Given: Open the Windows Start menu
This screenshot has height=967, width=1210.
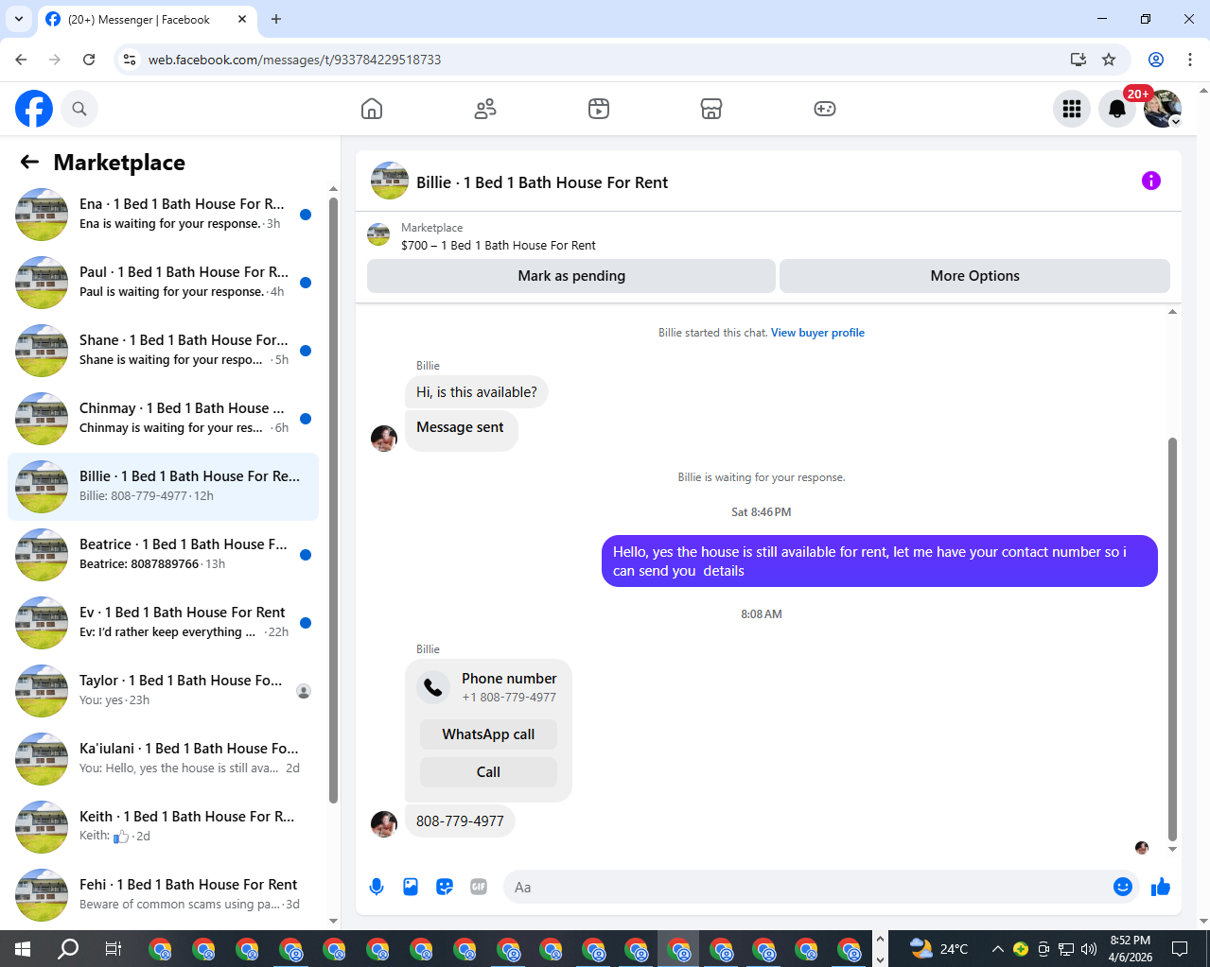Looking at the screenshot, I should pyautogui.click(x=23, y=948).
